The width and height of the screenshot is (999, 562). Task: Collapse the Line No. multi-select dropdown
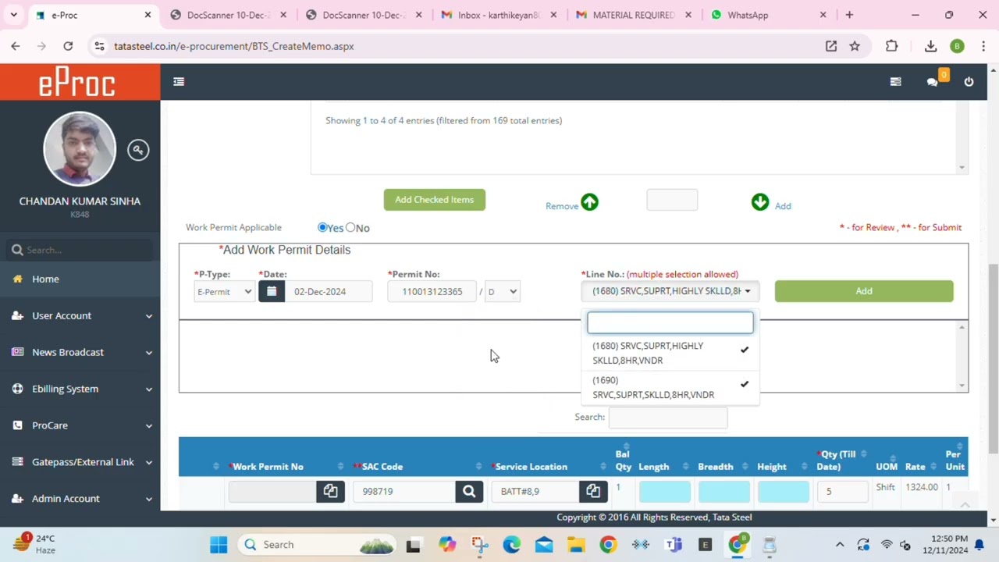pyautogui.click(x=670, y=291)
